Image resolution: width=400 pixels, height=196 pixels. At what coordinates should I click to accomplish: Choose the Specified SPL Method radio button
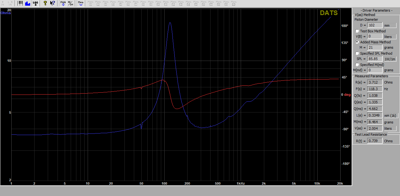pos(357,53)
